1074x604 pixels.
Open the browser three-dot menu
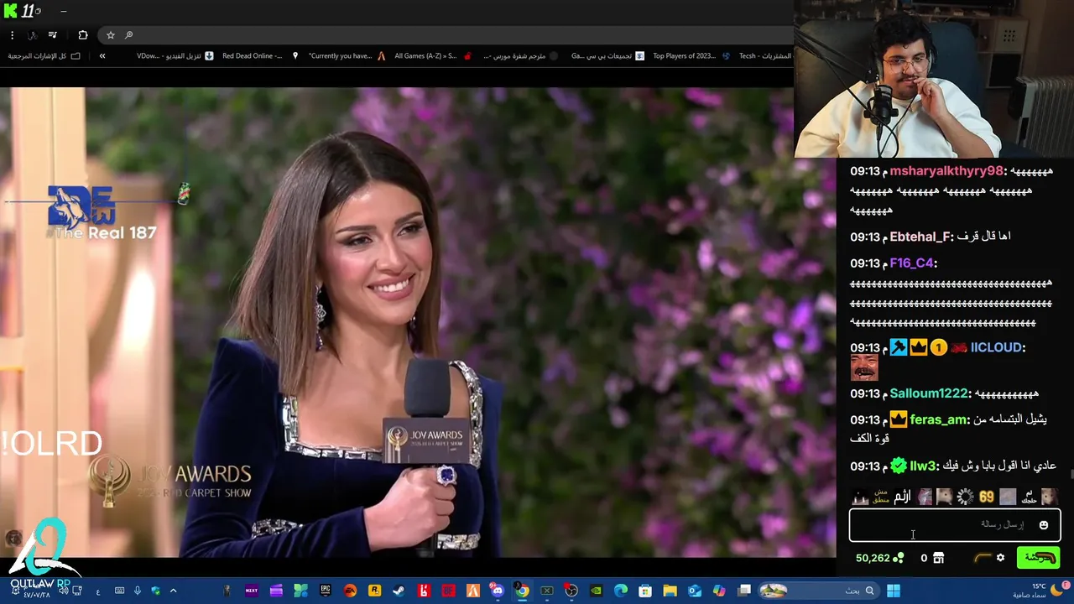point(12,35)
